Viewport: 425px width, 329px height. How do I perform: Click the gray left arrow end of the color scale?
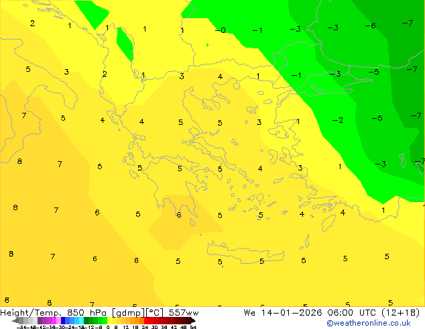click(15, 321)
